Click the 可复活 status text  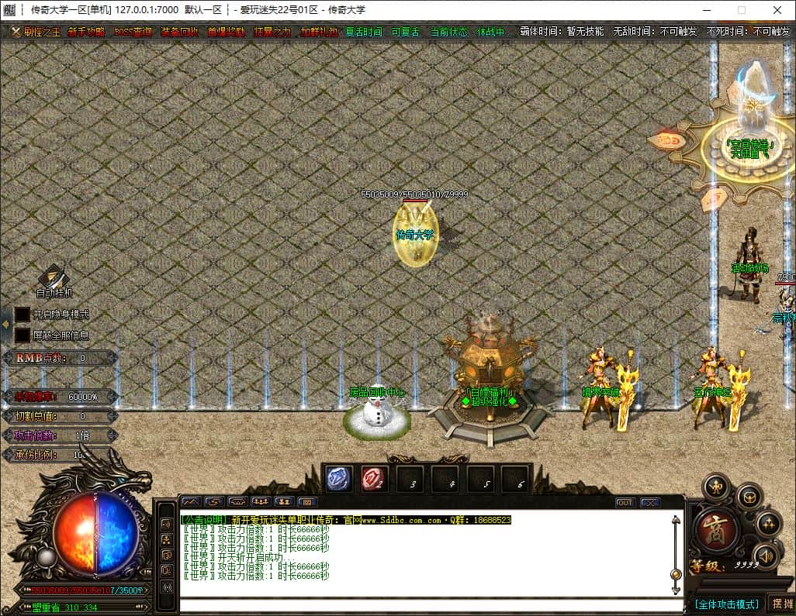coord(406,32)
